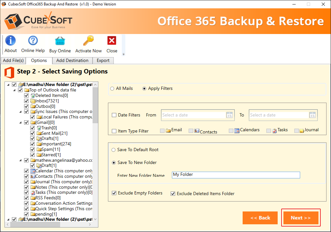
Task: Switch to the Export tab
Action: click(103, 60)
